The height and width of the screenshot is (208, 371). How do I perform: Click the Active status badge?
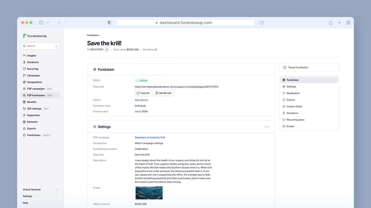142,80
